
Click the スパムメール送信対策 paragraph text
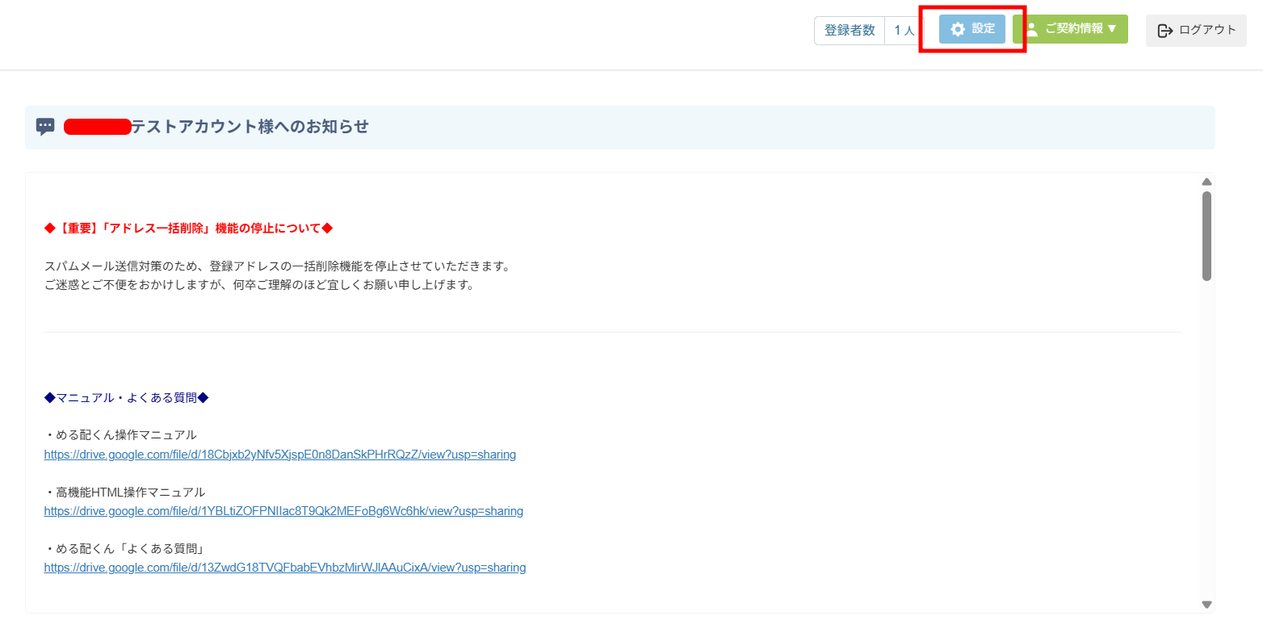click(x=277, y=266)
